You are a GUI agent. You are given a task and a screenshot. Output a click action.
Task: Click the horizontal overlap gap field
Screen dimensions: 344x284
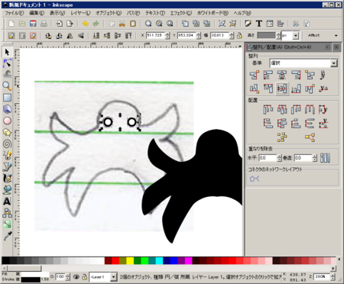click(268, 158)
